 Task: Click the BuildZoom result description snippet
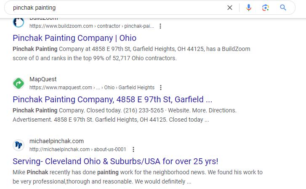[x=131, y=53]
